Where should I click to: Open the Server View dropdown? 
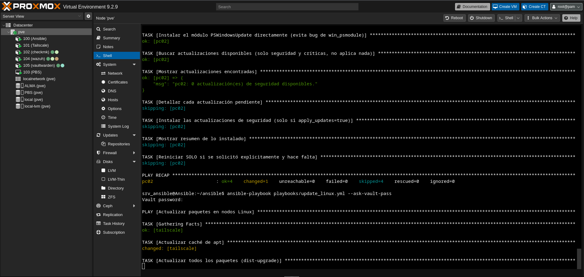(80, 16)
